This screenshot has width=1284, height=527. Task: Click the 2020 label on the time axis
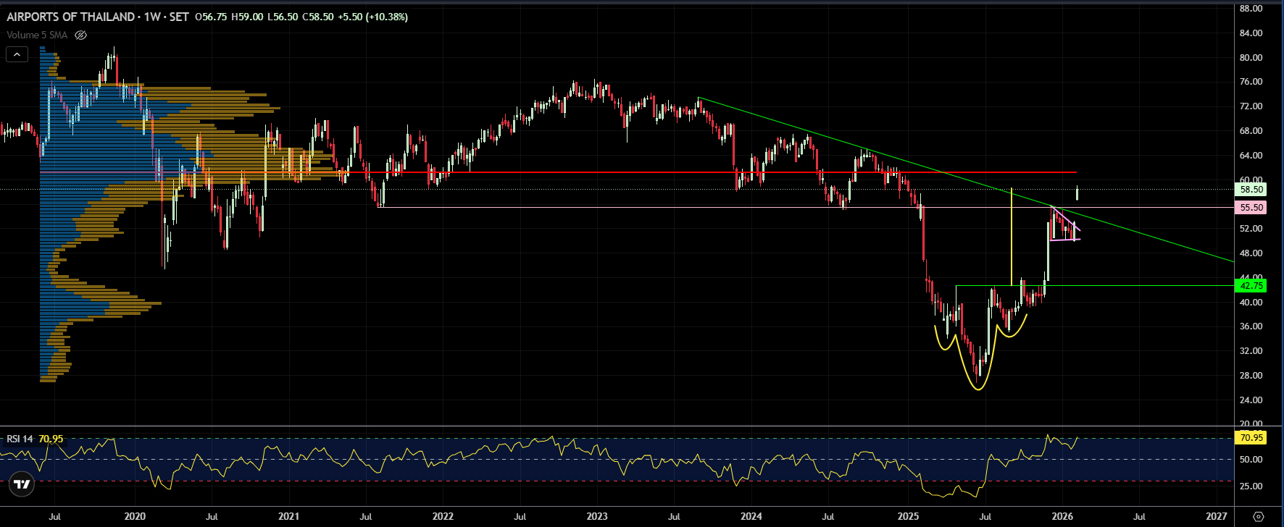135,516
